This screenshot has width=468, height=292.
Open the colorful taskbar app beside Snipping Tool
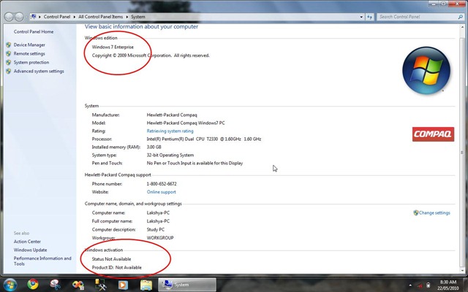pyautogui.click(x=78, y=285)
